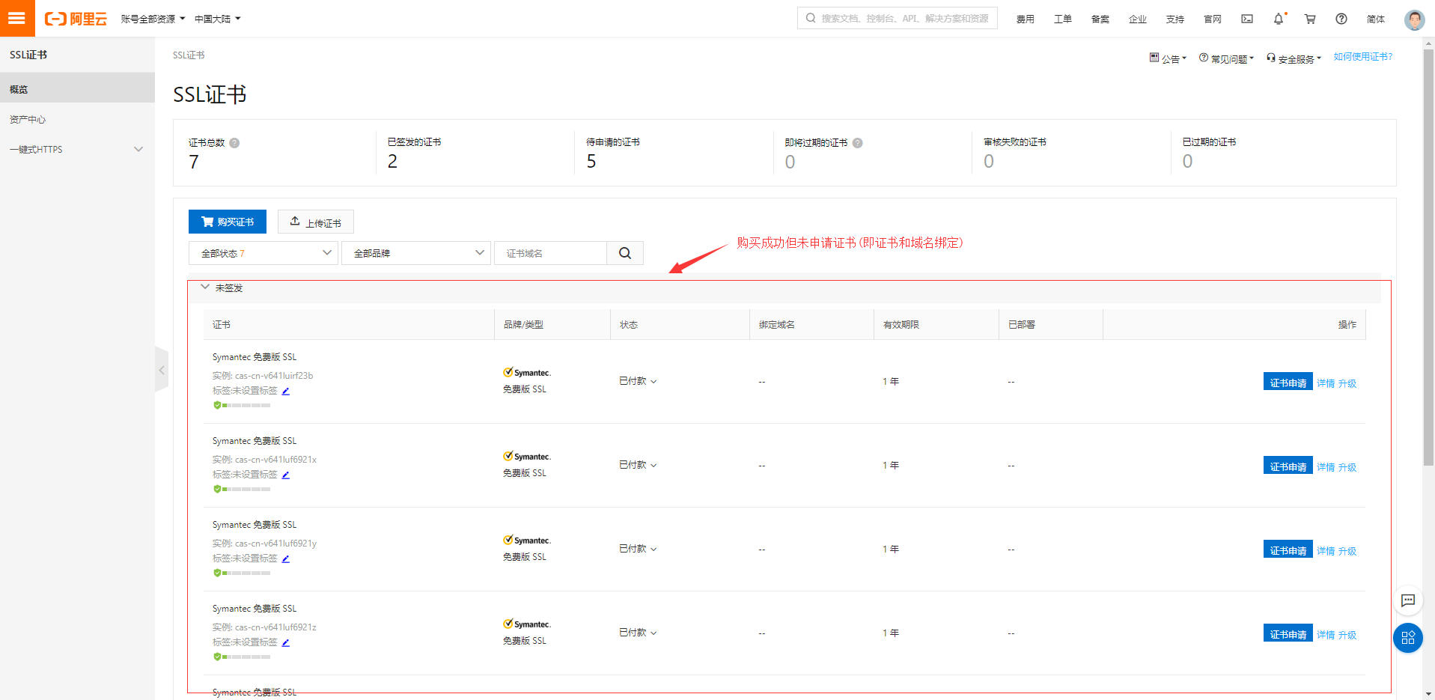Screen dimensions: 1435x700
Task: Focus the top documentation search box
Action: (897, 18)
